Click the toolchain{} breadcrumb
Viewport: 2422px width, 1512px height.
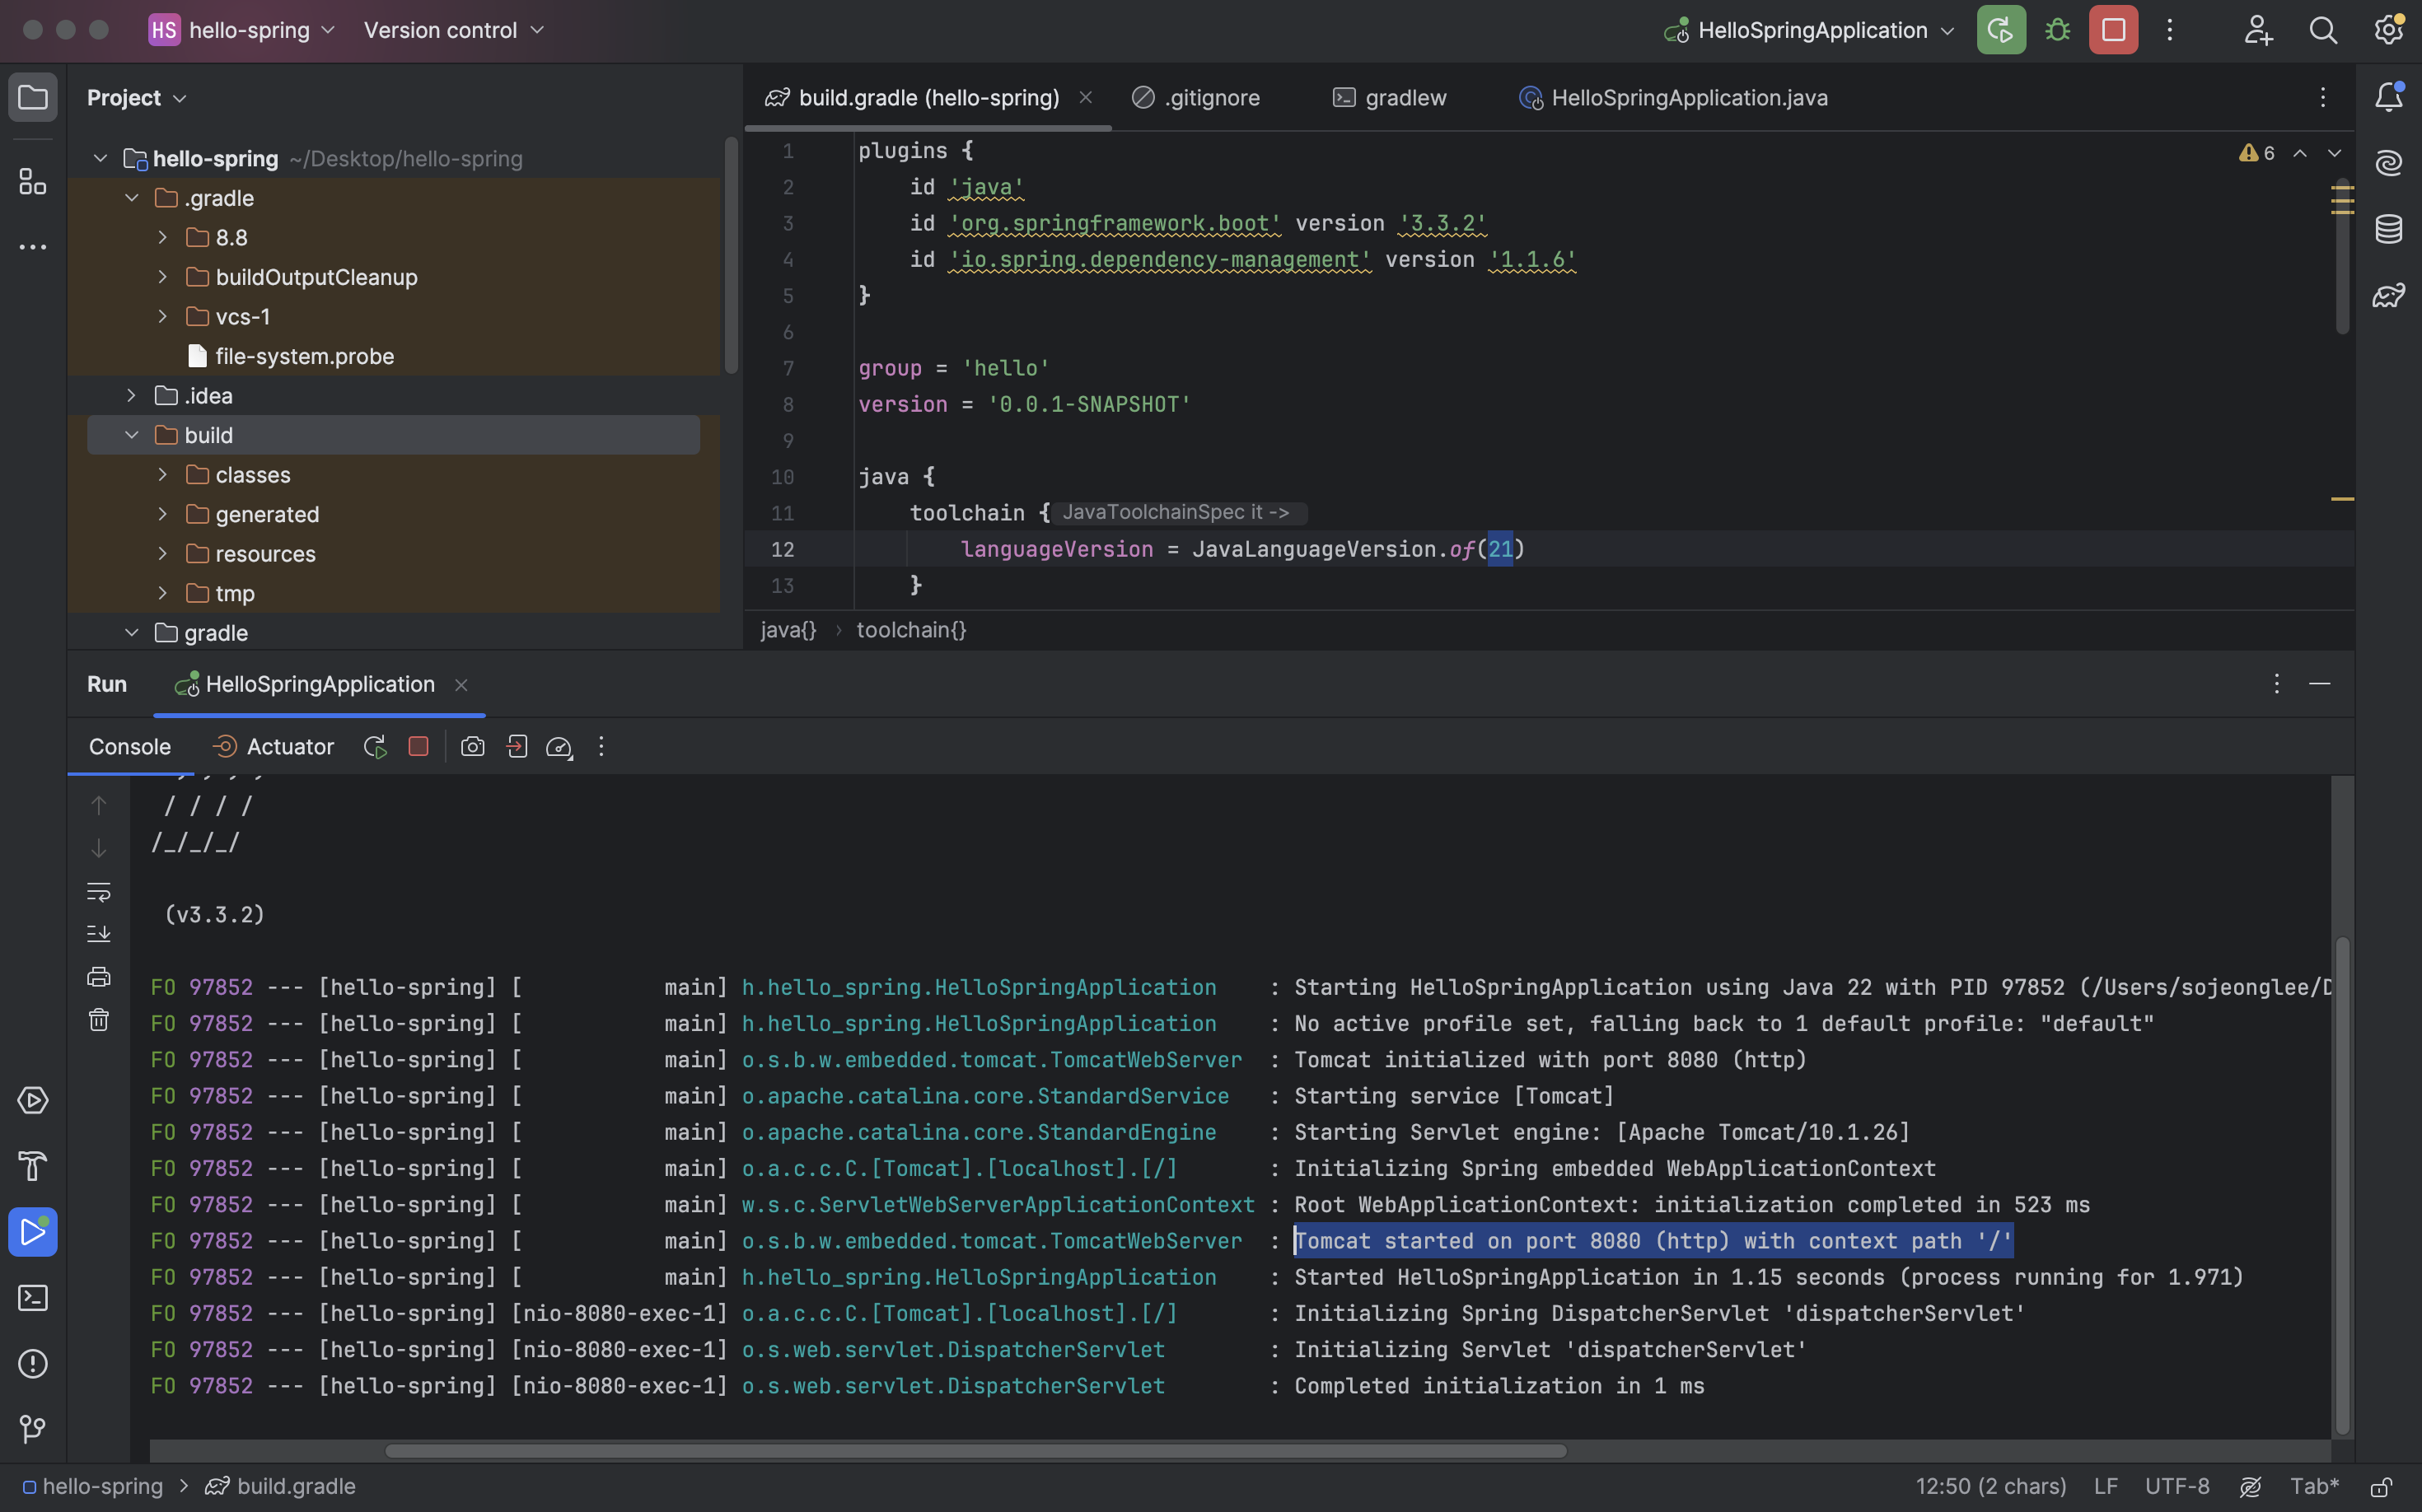coord(911,630)
